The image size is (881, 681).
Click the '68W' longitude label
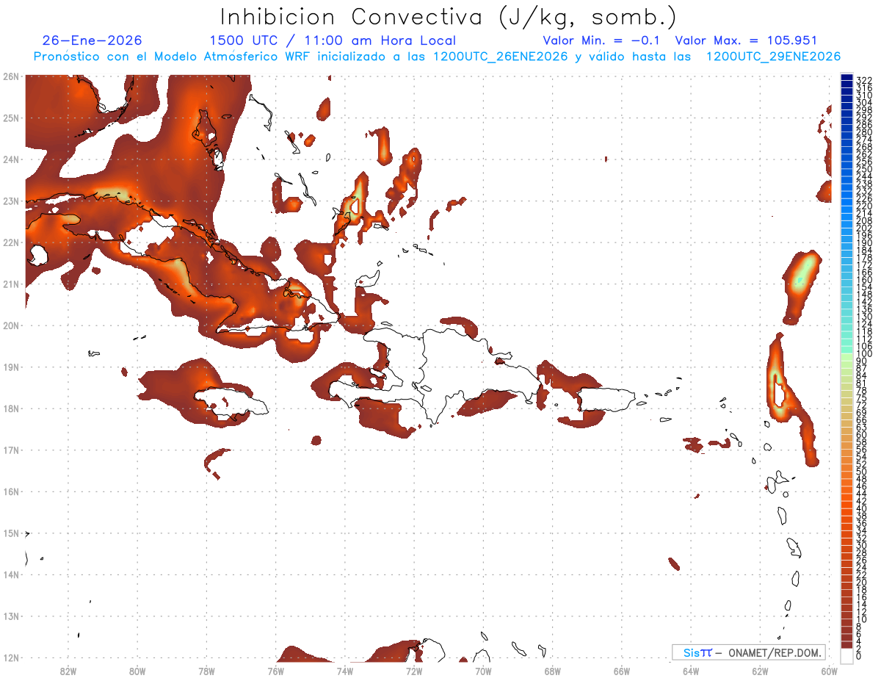point(553,671)
